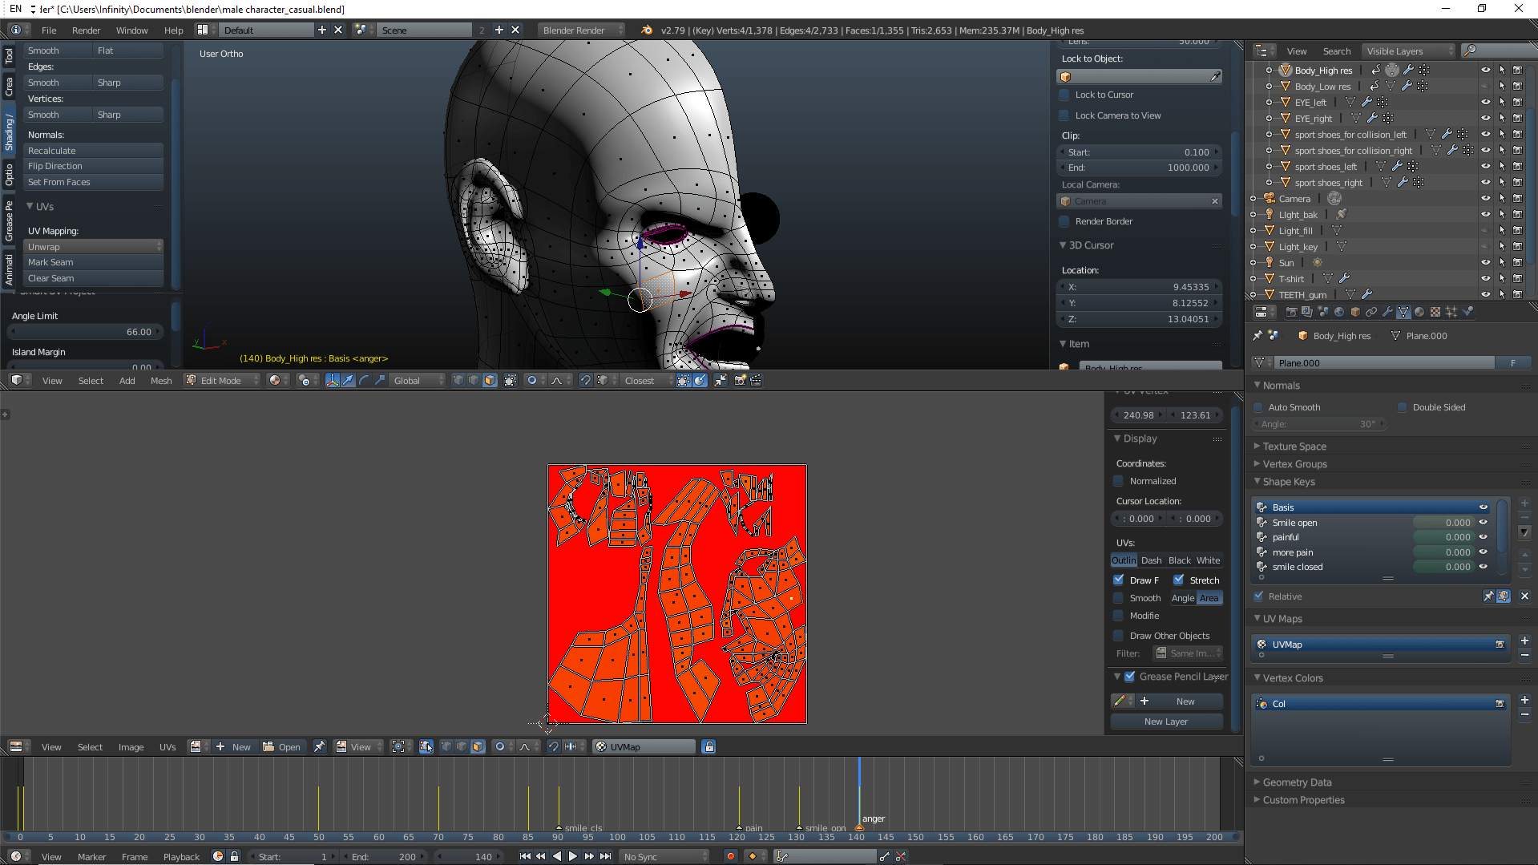
Task: Expand the Texture Space panel
Action: pyautogui.click(x=1294, y=447)
